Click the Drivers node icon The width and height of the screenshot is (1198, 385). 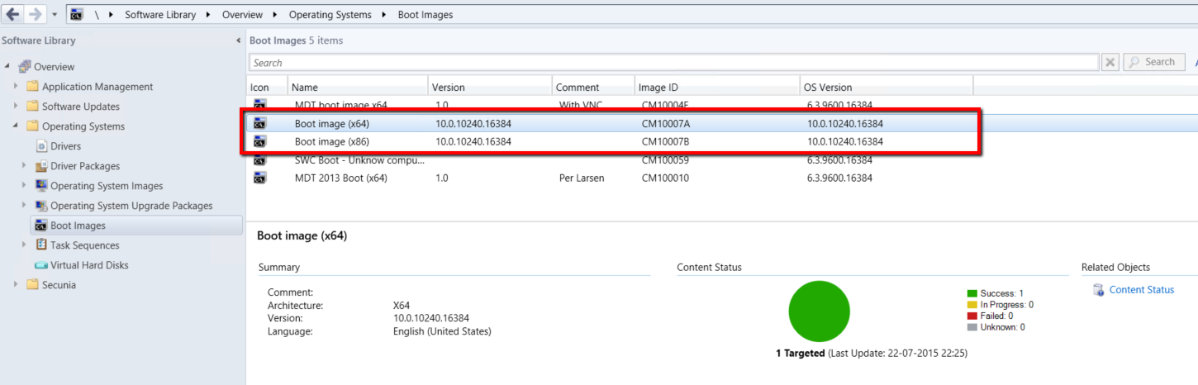click(41, 146)
